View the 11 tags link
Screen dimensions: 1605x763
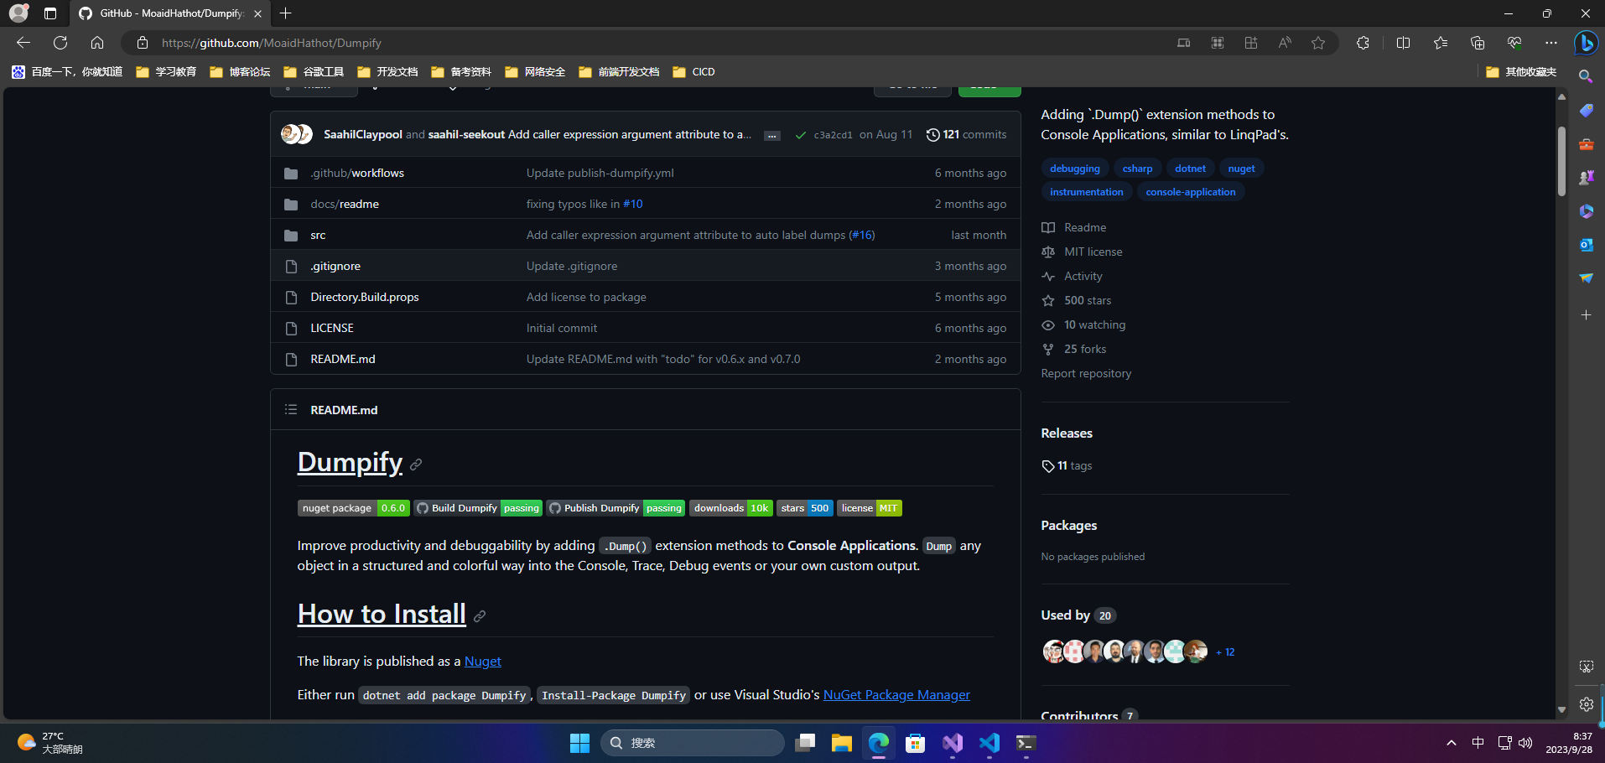(x=1067, y=466)
